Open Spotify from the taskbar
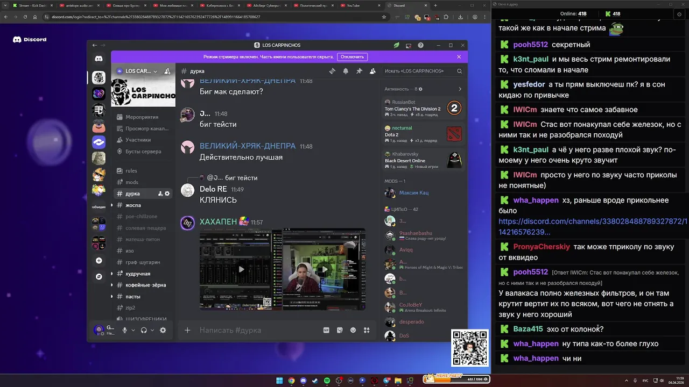This screenshot has width=689, height=387. tap(327, 381)
